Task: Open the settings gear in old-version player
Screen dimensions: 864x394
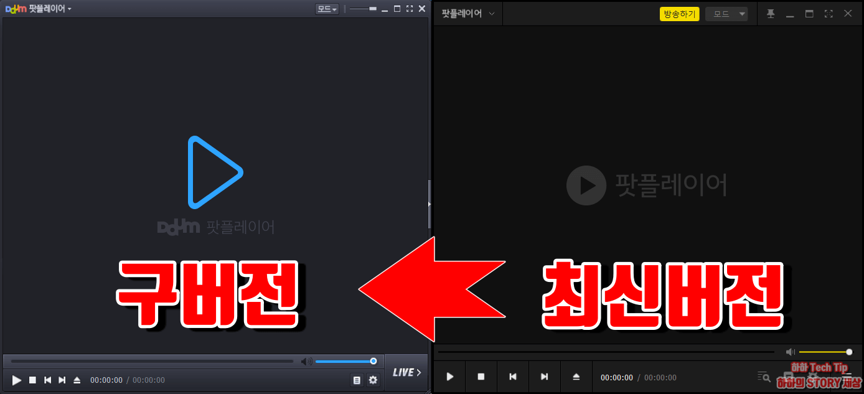Action: [373, 380]
